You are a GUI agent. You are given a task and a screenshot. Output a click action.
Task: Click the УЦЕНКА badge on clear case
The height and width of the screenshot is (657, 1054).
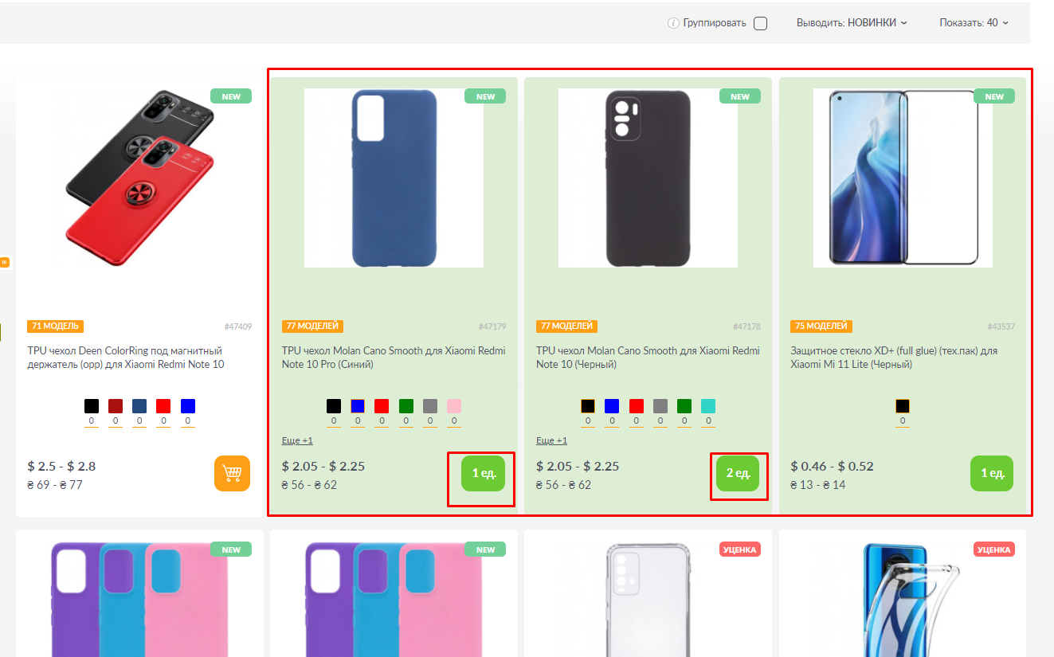[x=740, y=549]
